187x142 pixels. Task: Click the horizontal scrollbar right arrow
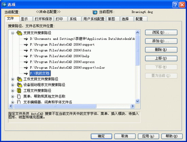(132, 106)
